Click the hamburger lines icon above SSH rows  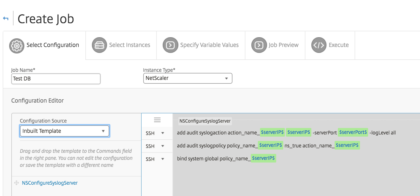(157, 120)
